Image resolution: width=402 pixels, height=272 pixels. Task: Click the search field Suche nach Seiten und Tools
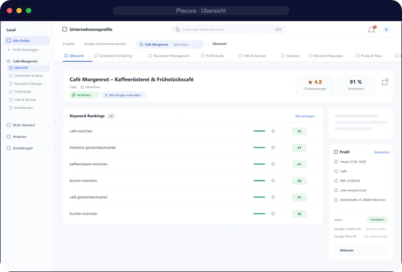click(x=229, y=30)
